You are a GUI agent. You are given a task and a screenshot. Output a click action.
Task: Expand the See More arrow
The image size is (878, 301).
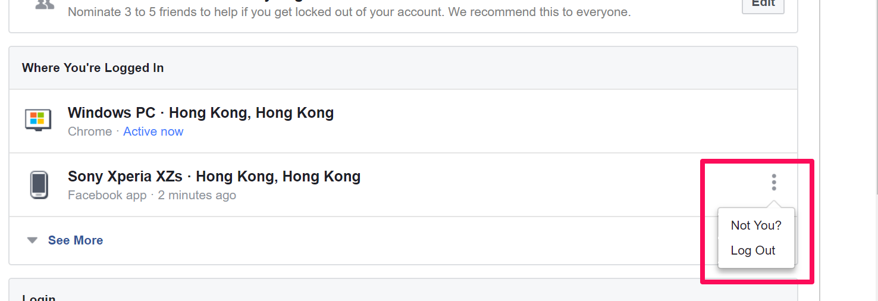click(33, 240)
